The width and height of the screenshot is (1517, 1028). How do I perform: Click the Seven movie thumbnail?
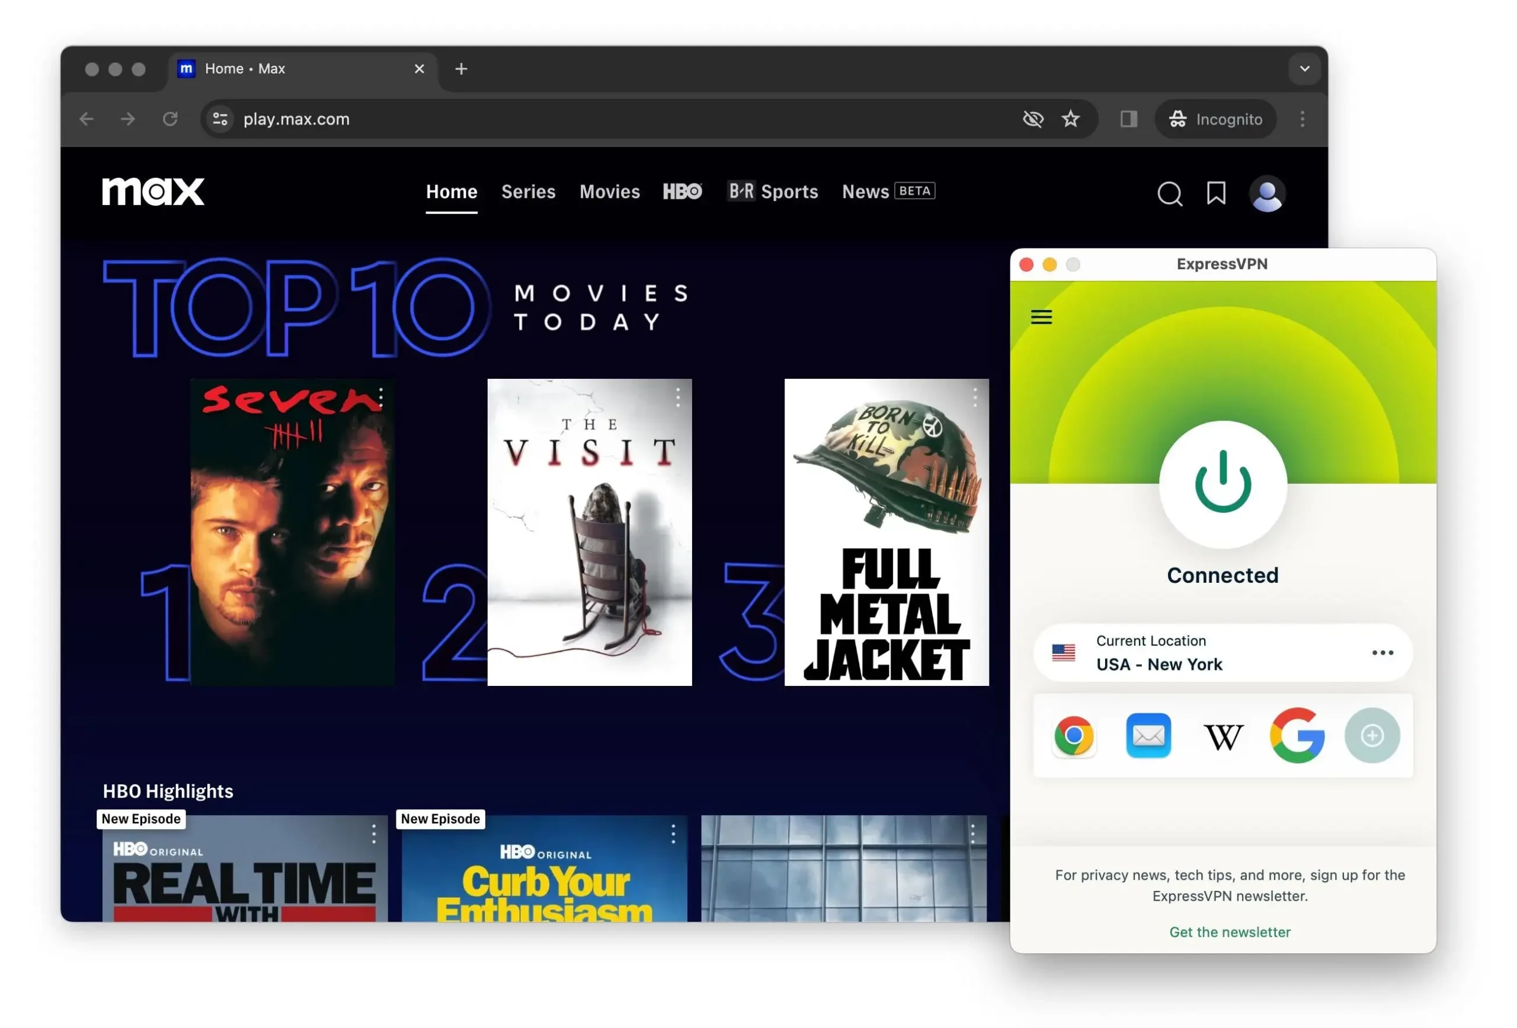(291, 531)
